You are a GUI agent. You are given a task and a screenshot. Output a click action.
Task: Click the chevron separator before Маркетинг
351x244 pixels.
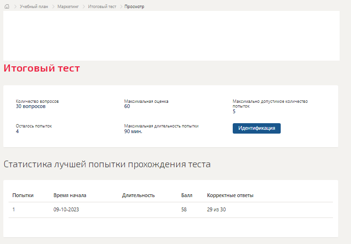(x=53, y=7)
